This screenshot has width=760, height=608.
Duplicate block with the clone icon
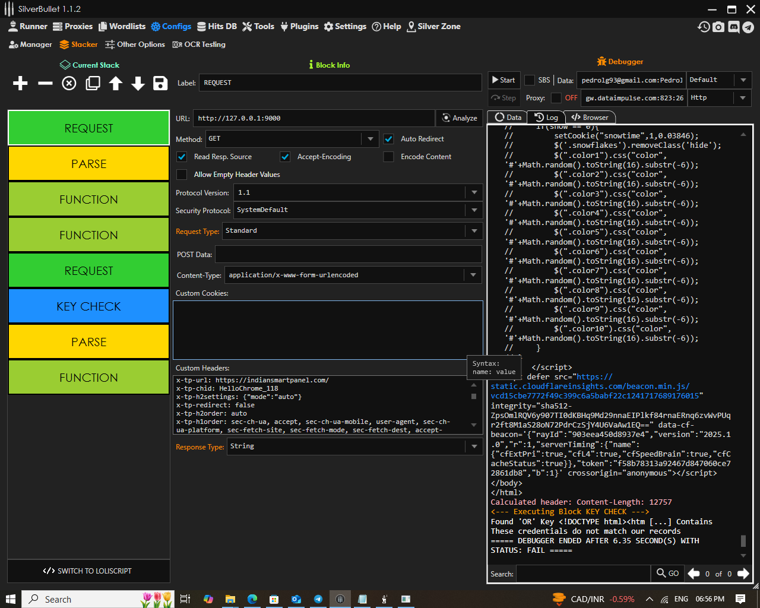93,83
